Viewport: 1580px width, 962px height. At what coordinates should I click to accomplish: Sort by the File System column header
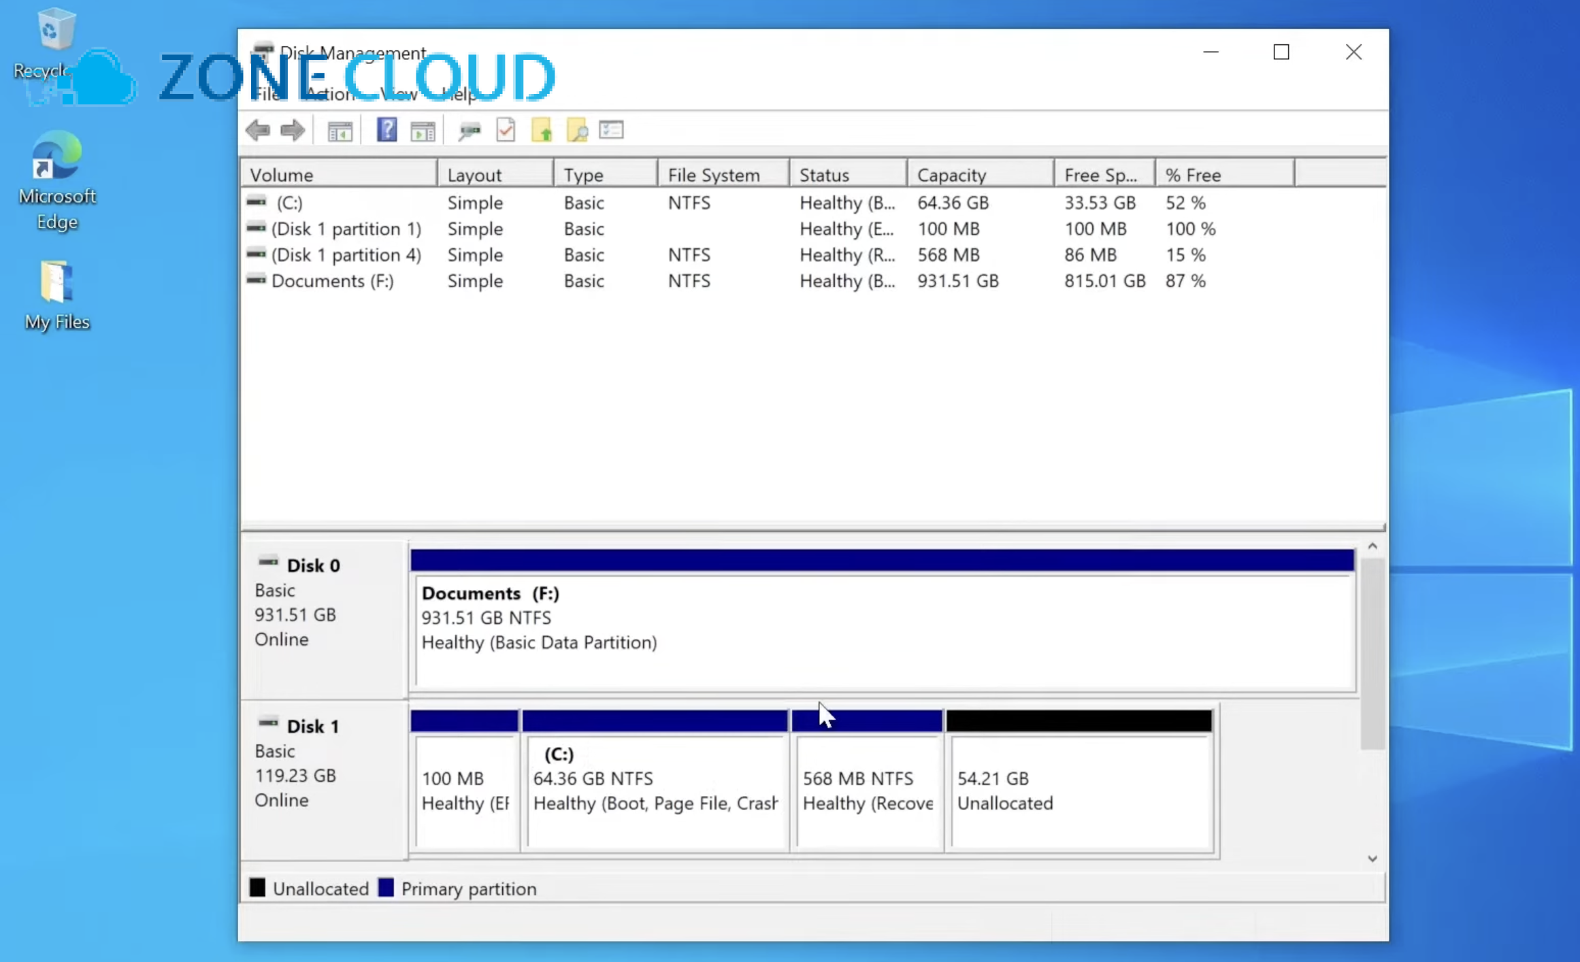tap(723, 175)
